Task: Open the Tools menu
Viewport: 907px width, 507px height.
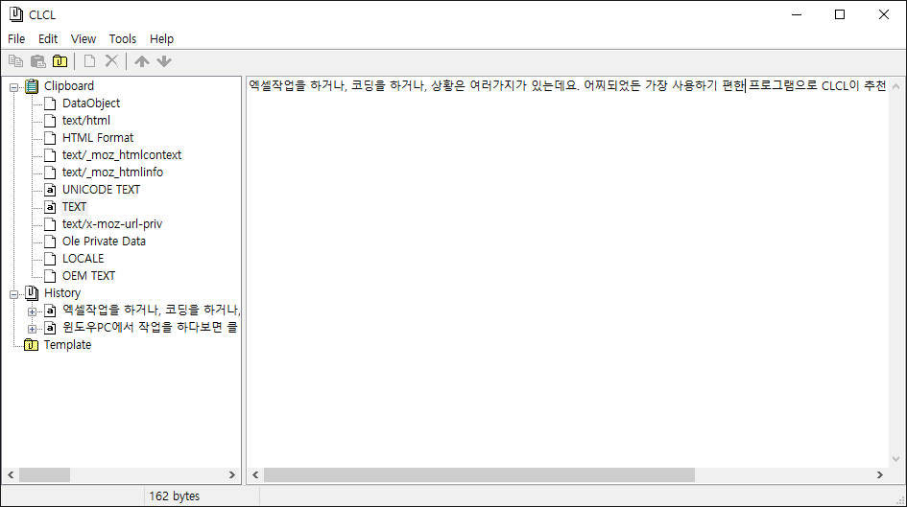Action: pos(123,38)
